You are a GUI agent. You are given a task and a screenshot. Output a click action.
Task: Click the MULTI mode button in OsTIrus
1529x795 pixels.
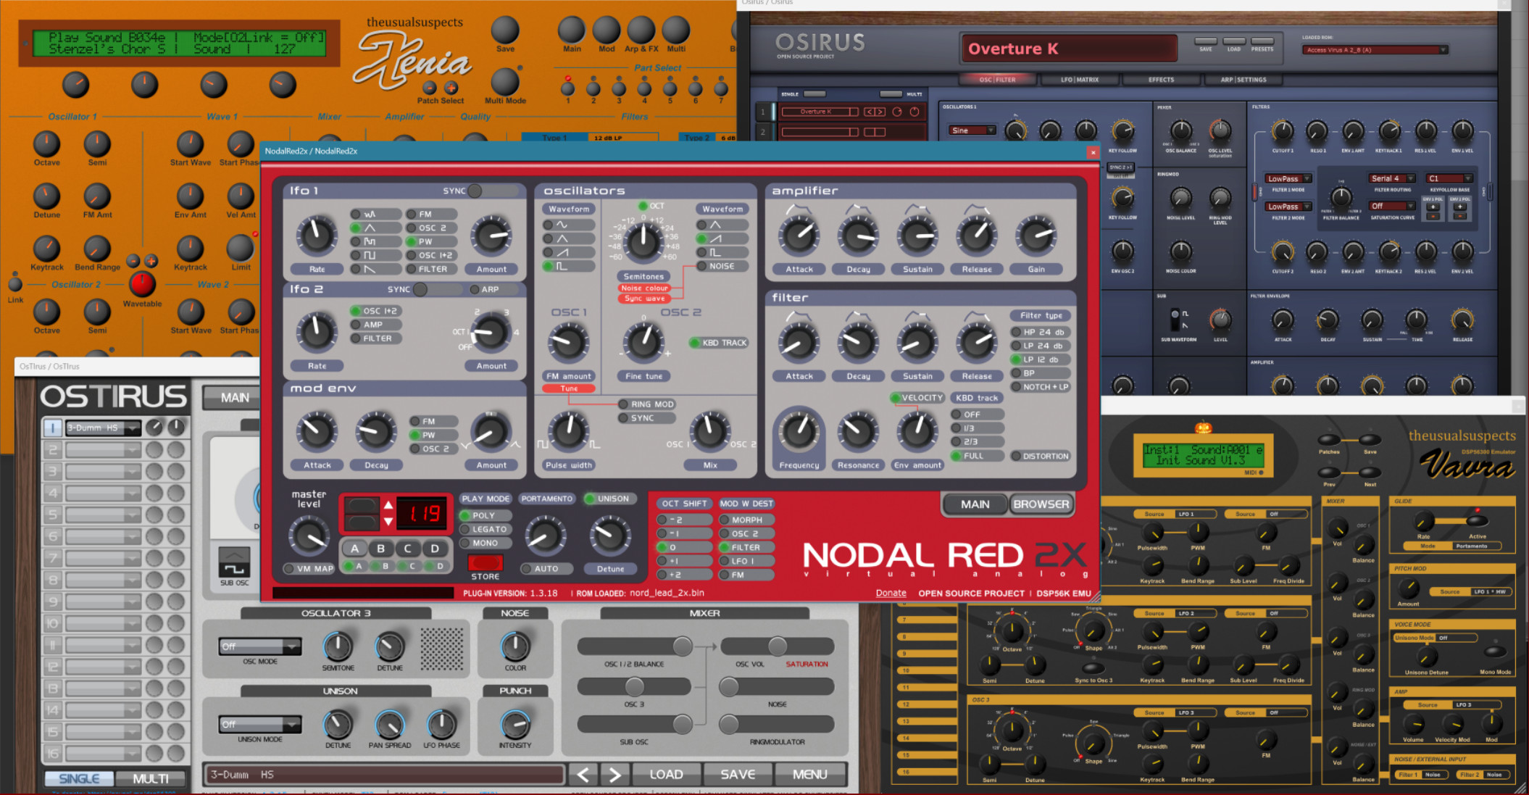pos(151,778)
